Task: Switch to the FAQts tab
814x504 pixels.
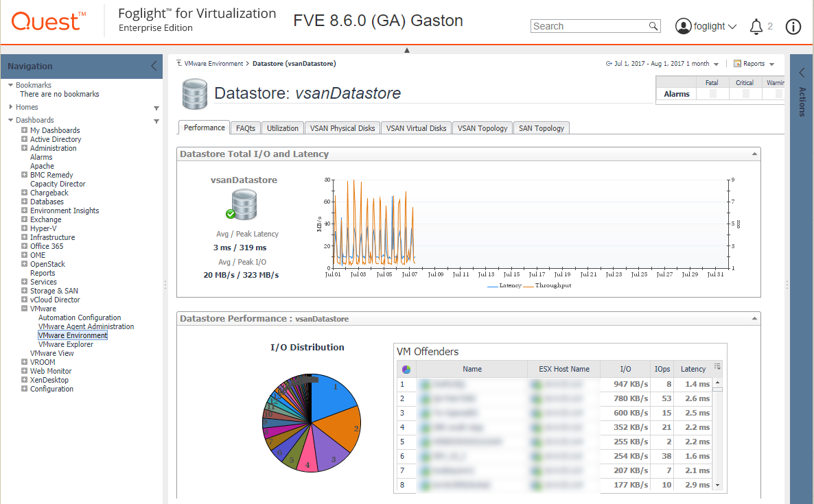Action: tap(246, 128)
